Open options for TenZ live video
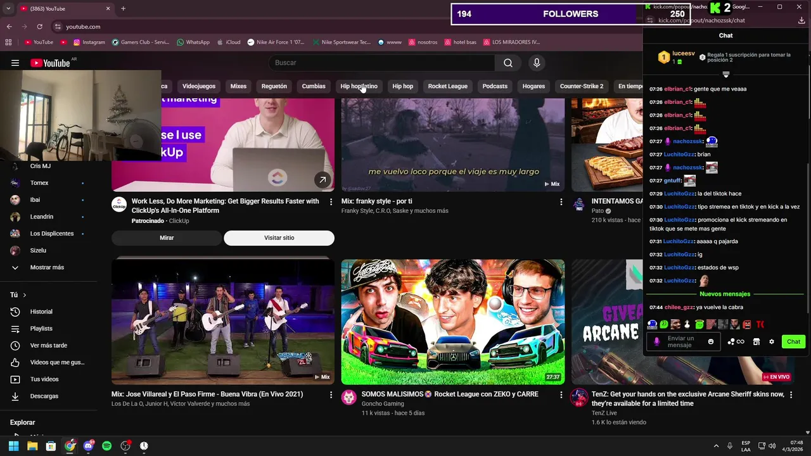The image size is (811, 456). 791,395
